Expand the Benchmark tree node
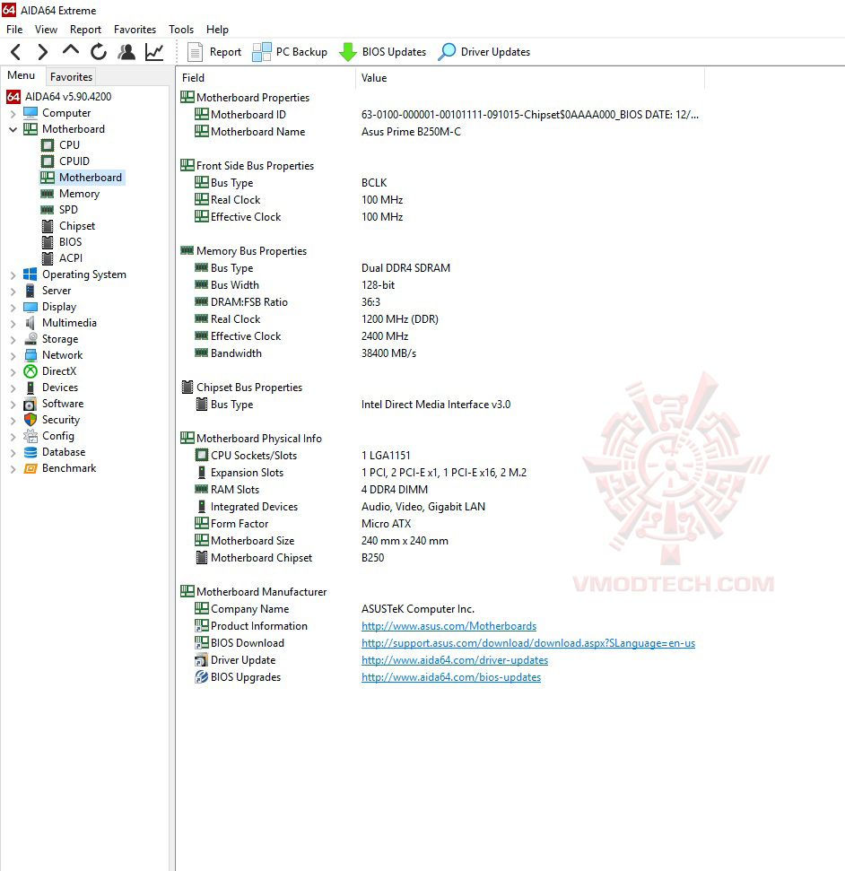Image resolution: width=845 pixels, height=871 pixels. tap(13, 469)
